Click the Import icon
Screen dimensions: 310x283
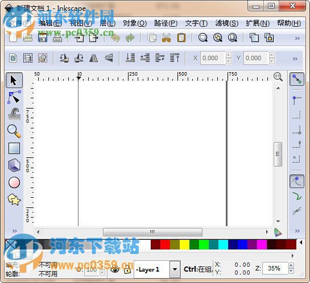pyautogui.click(x=79, y=38)
